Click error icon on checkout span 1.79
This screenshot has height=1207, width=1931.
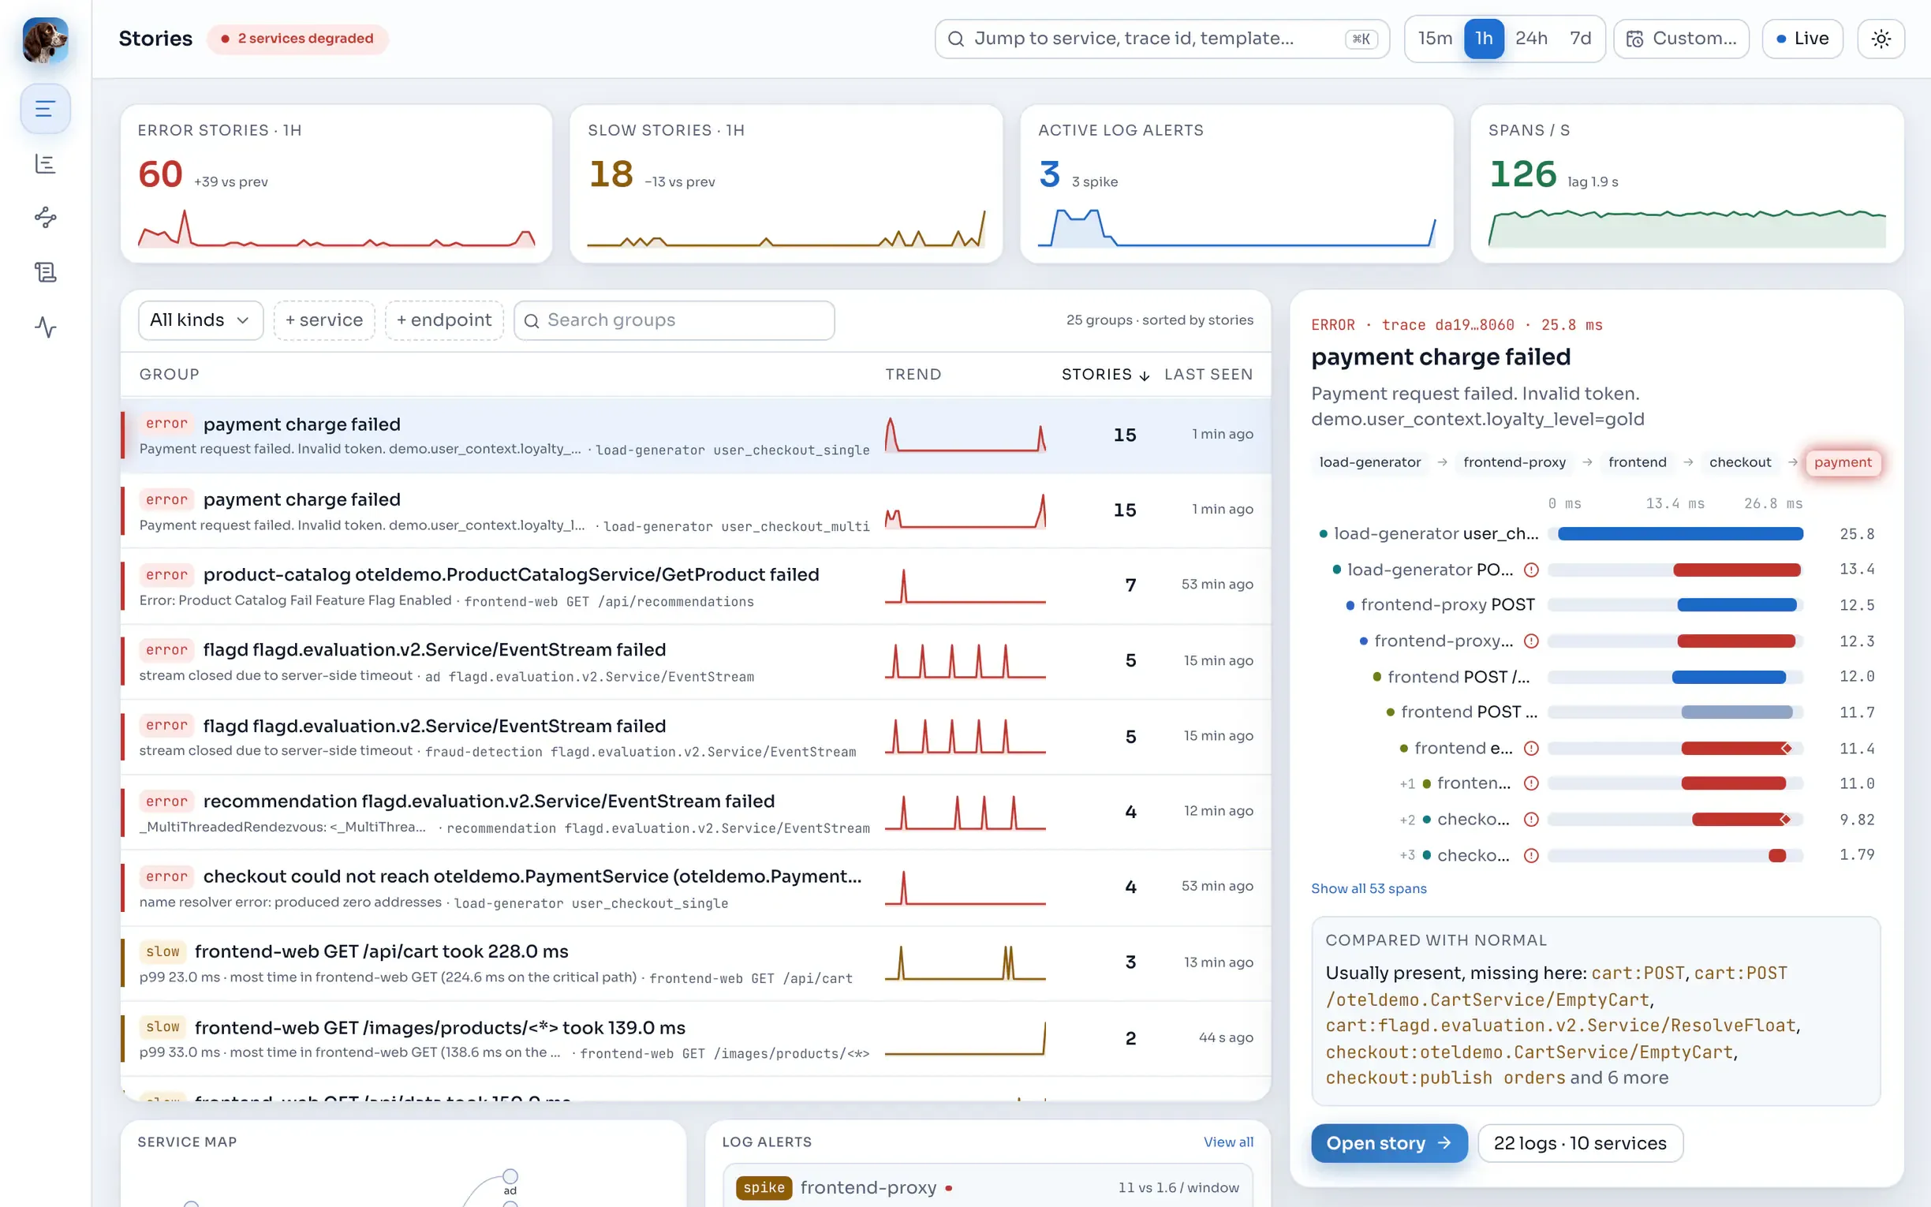pos(1530,855)
